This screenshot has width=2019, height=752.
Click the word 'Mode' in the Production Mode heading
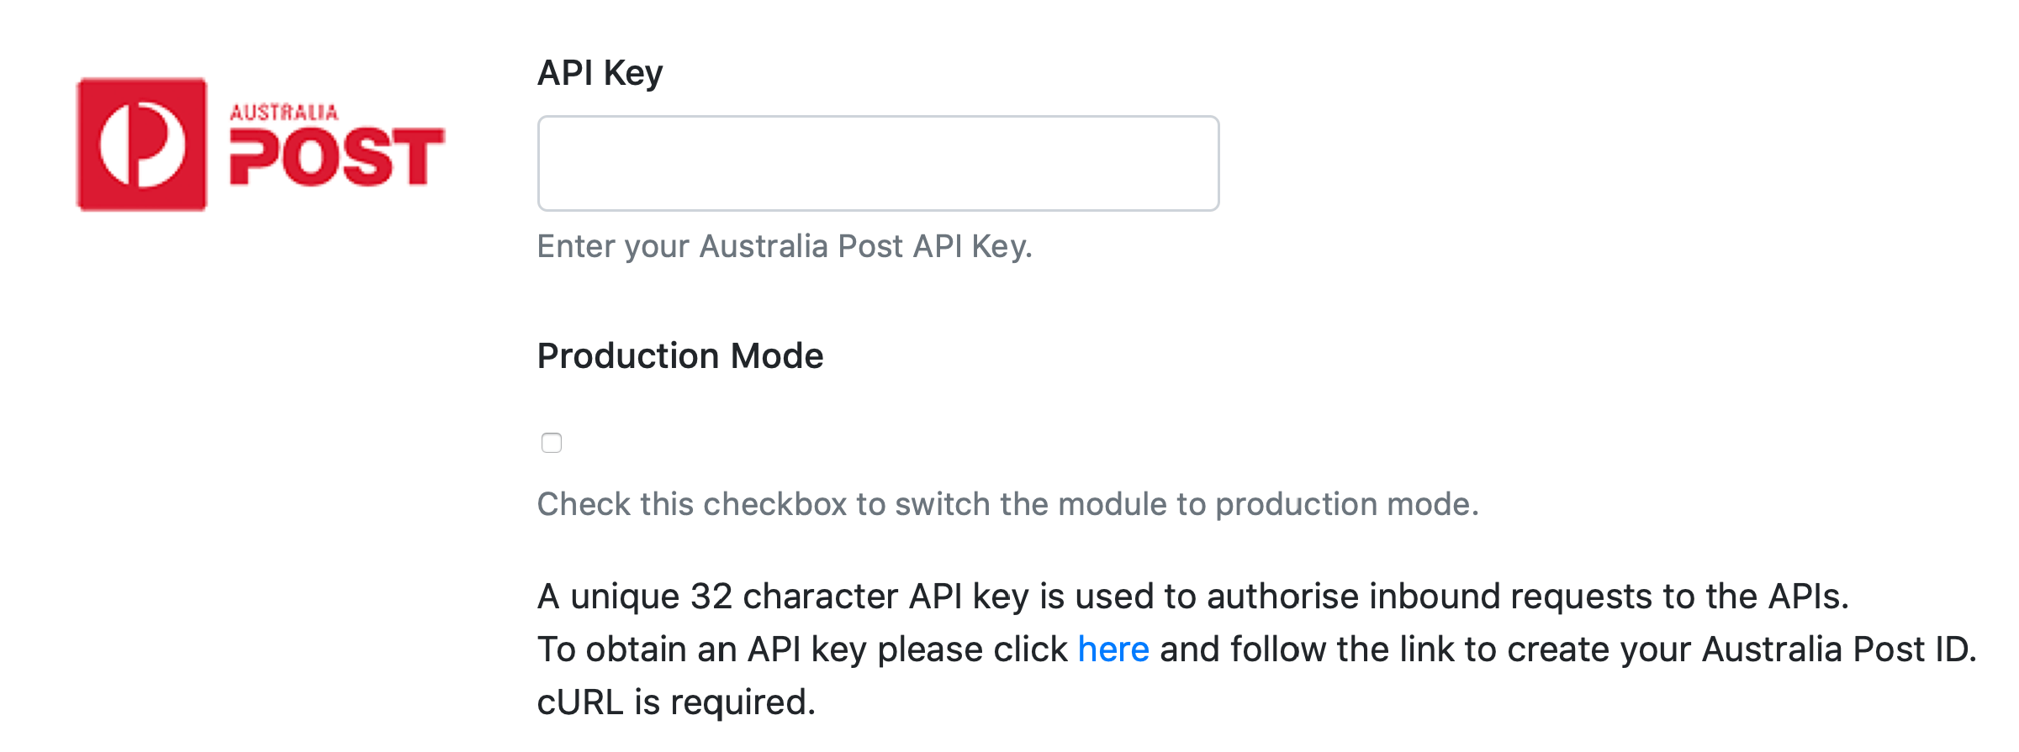tap(777, 356)
